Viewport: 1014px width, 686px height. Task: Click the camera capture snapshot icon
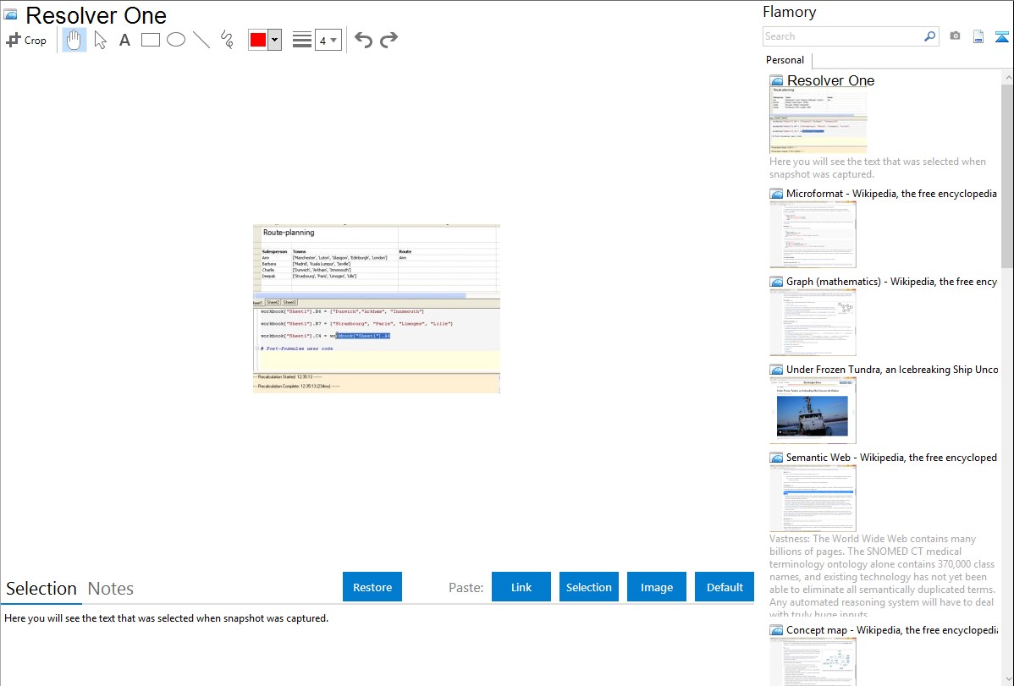click(955, 36)
